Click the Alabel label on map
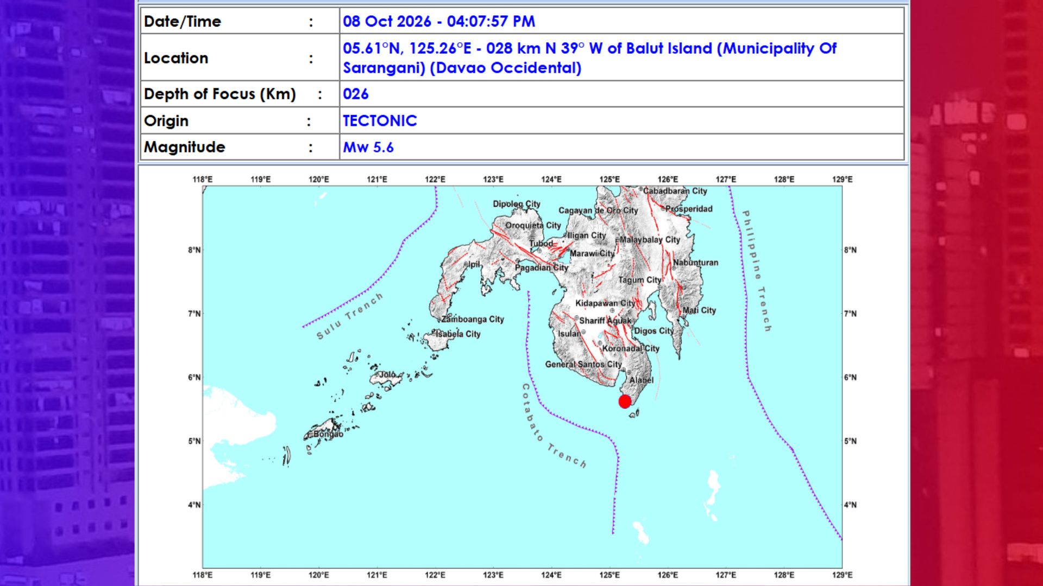 (x=642, y=380)
